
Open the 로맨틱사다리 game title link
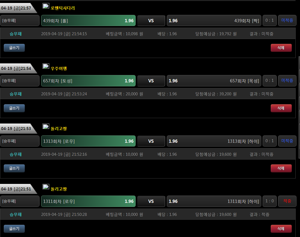(x=63, y=8)
